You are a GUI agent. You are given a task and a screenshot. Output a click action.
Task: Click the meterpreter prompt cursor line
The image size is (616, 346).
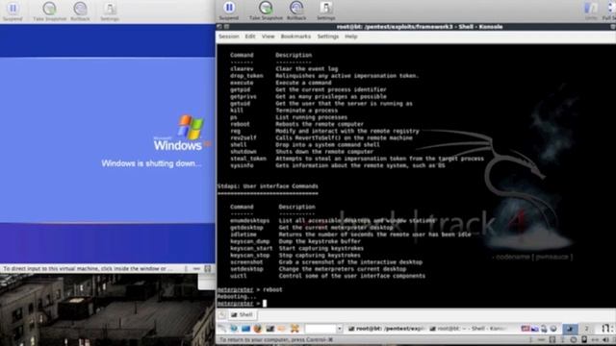pos(242,304)
